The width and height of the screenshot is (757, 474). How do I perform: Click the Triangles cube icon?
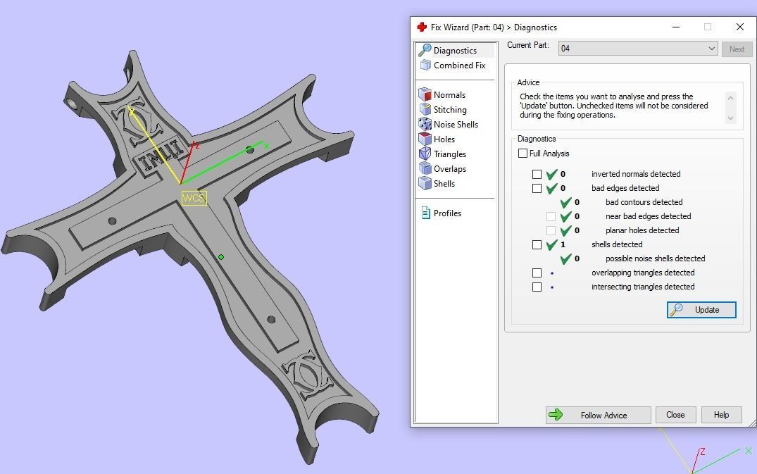tap(425, 154)
